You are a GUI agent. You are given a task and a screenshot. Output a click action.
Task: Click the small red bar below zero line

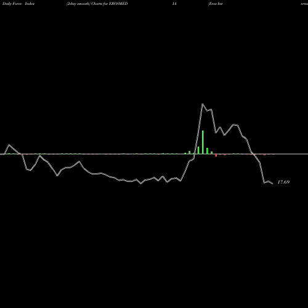[x=216, y=155]
